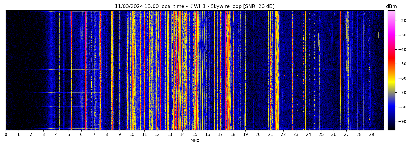The width and height of the screenshot is (411, 147).
Task: Click the 14 MHz tick label
Action: [182, 135]
